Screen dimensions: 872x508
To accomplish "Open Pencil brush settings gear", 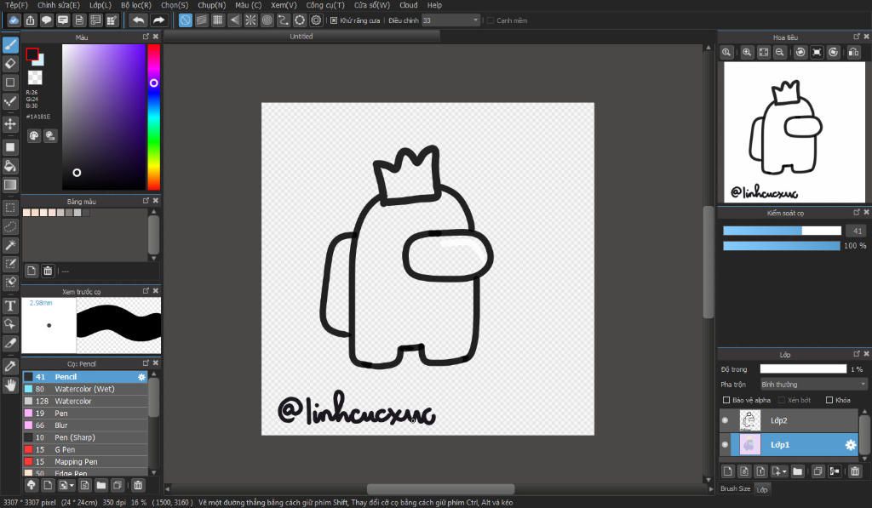I will point(141,377).
